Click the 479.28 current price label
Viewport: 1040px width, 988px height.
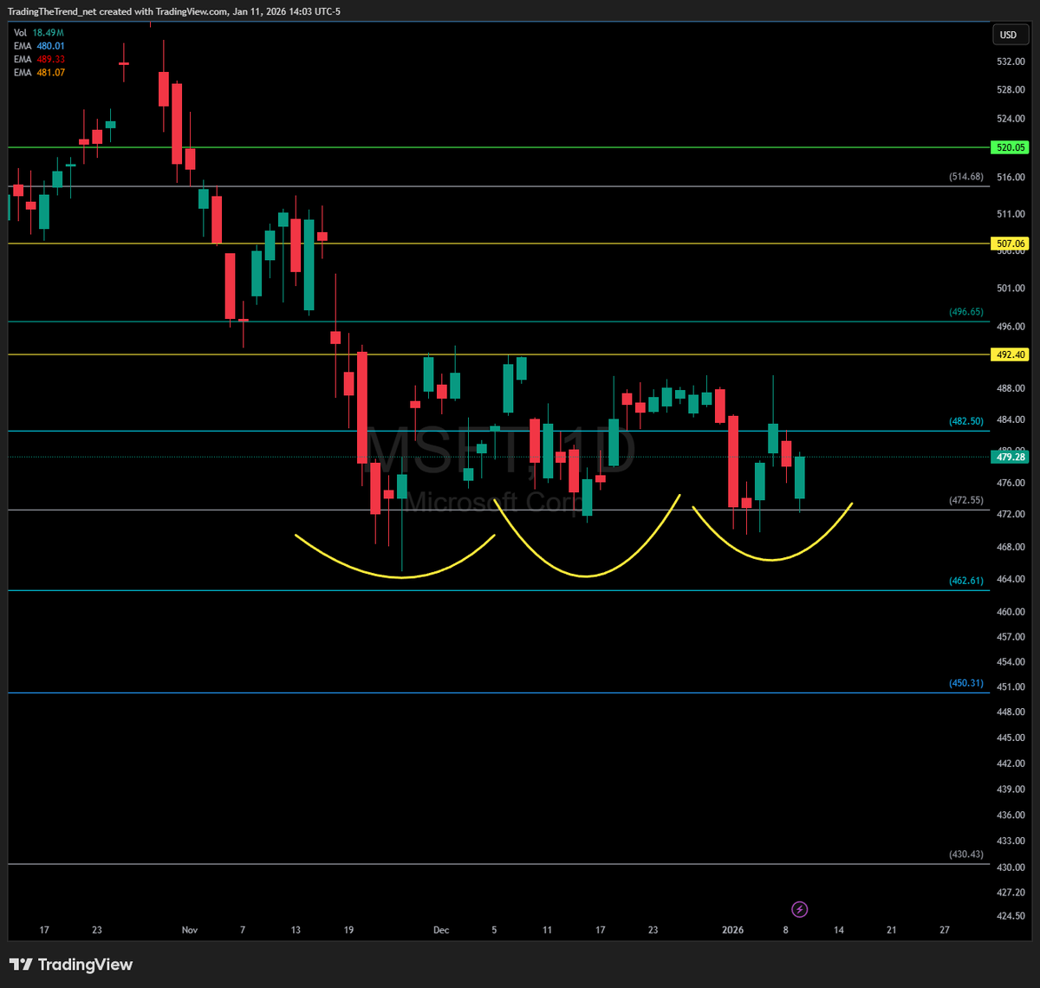[1011, 457]
